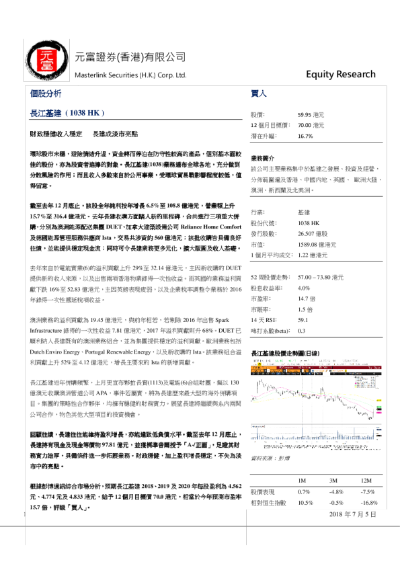
Task: Click the 52-week range 57.00 – 73.80 港元
Action: pyautogui.click(x=321, y=277)
